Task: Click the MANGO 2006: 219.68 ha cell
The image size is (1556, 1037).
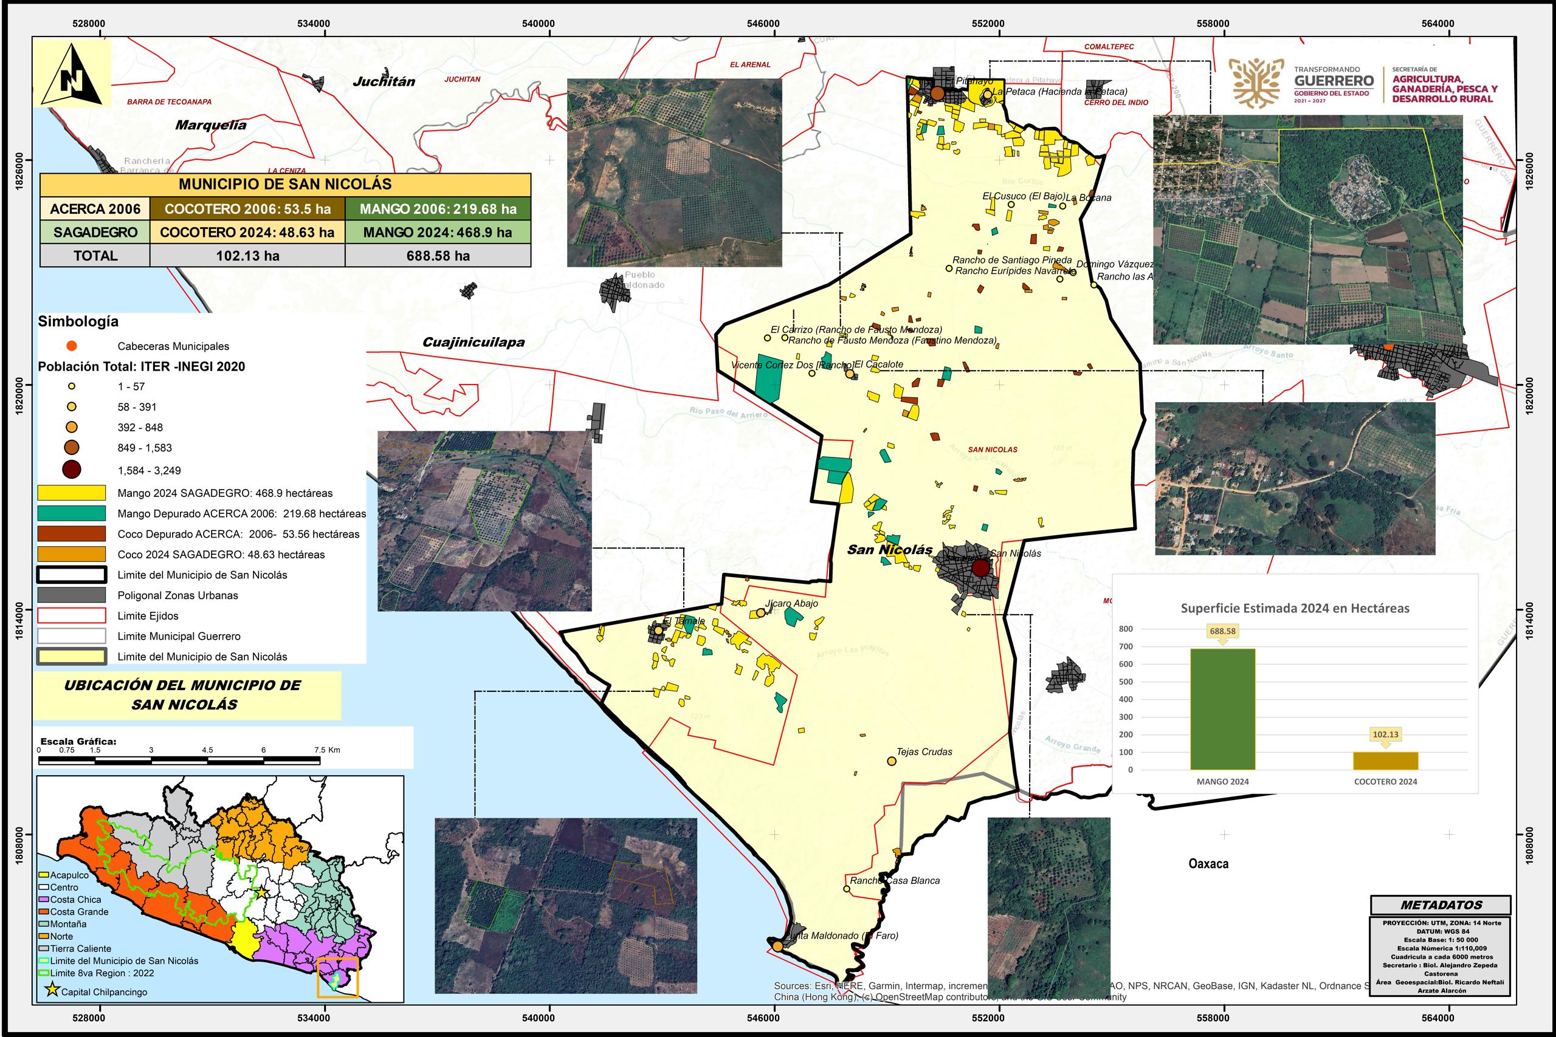Action: point(438,209)
